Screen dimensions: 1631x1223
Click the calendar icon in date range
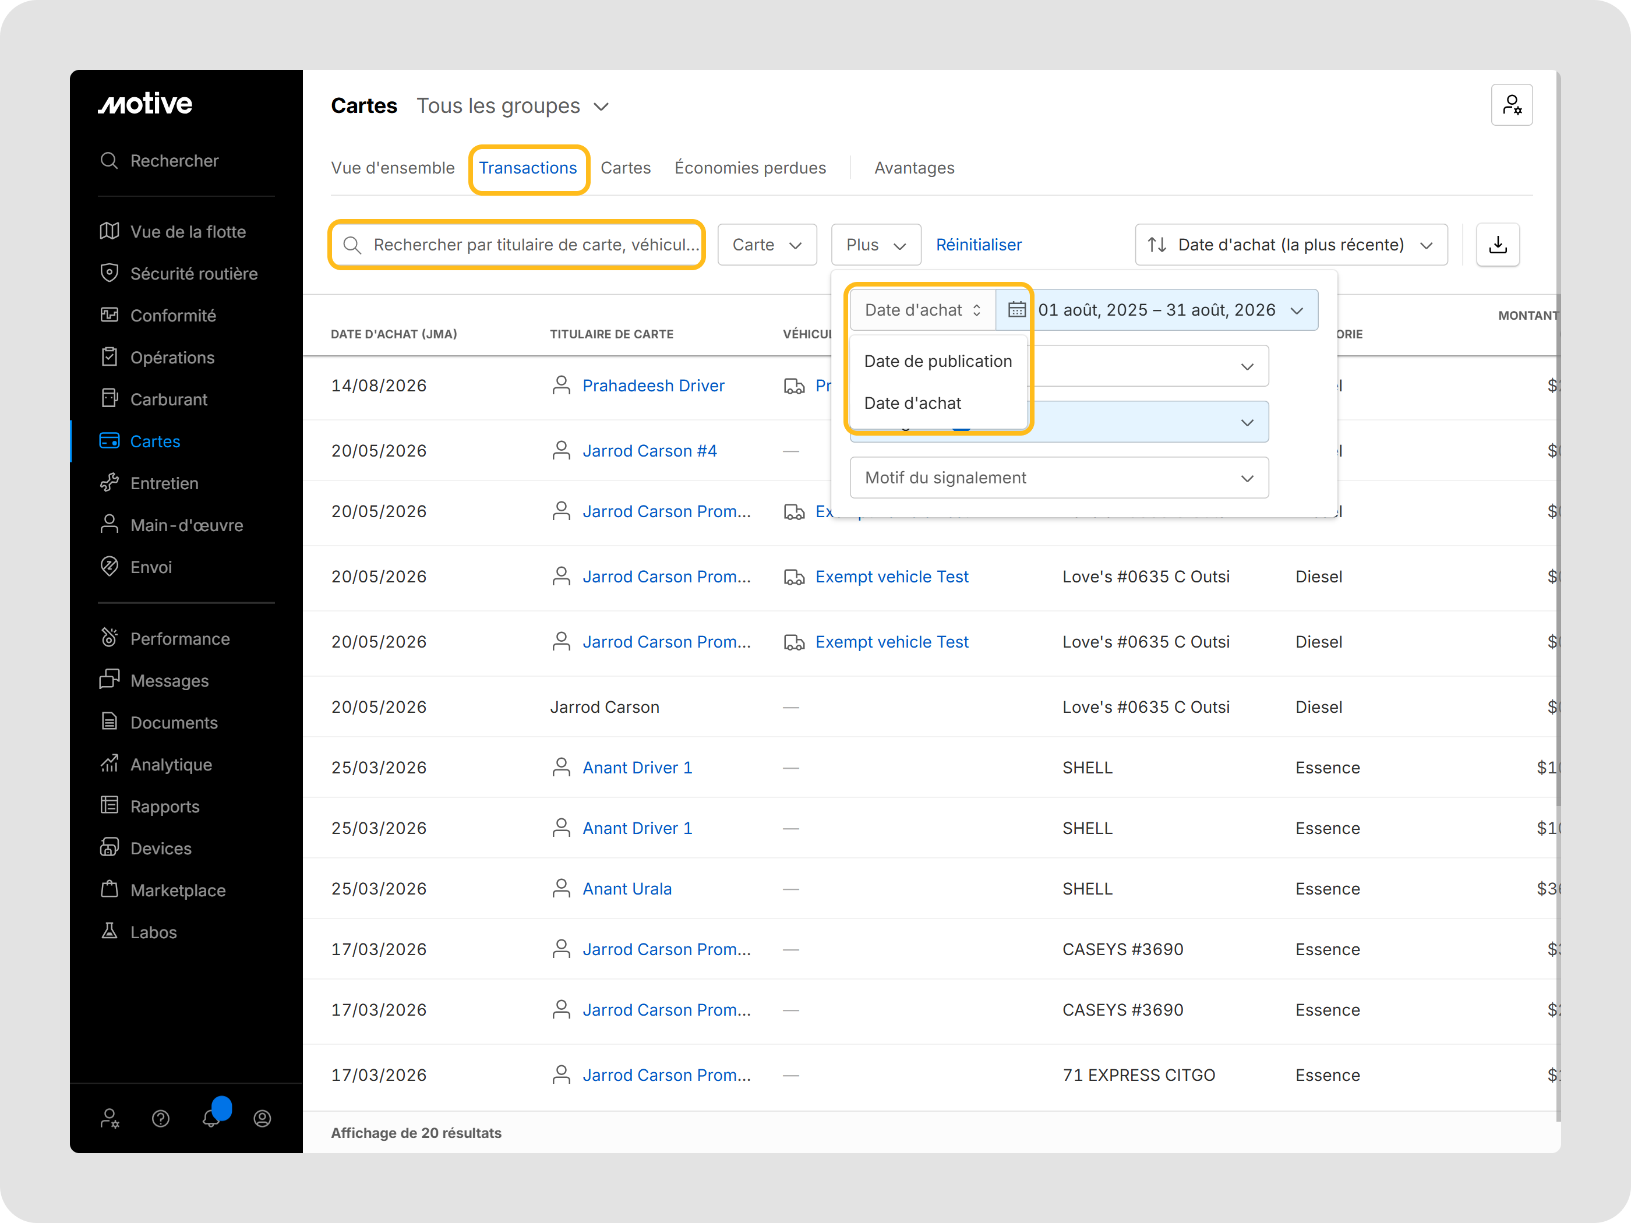point(1016,310)
